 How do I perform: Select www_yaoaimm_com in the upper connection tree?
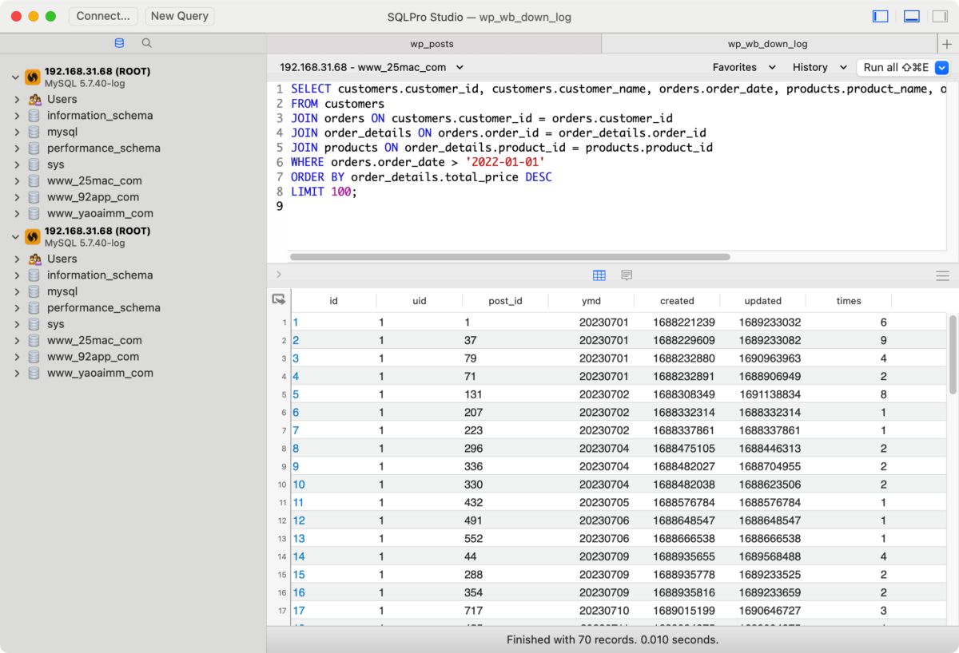pos(100,213)
